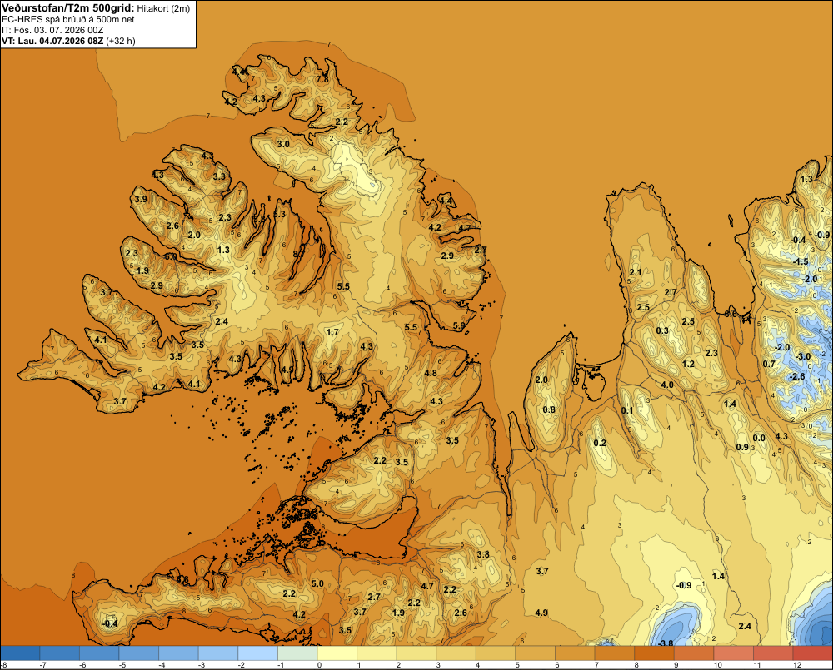Image resolution: width=833 pixels, height=670 pixels.
Task: Select legend swatch between 3 and 4
Action: coord(456,653)
